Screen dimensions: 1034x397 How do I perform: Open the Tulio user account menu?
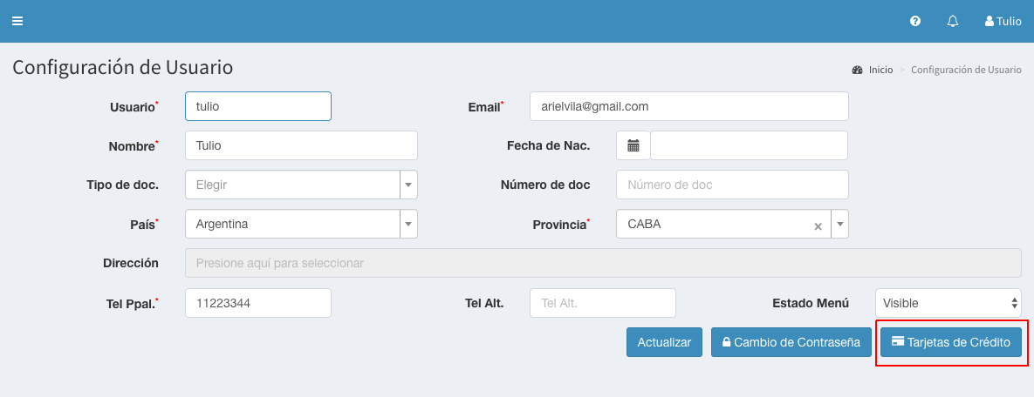click(x=1003, y=21)
